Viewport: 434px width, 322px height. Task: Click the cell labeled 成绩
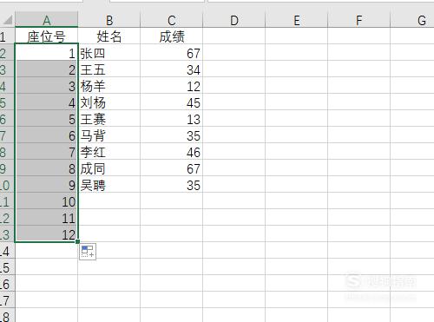pyautogui.click(x=172, y=36)
